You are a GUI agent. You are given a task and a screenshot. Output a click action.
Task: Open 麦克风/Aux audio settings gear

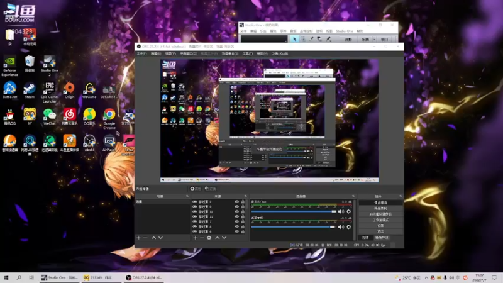pyautogui.click(x=349, y=211)
